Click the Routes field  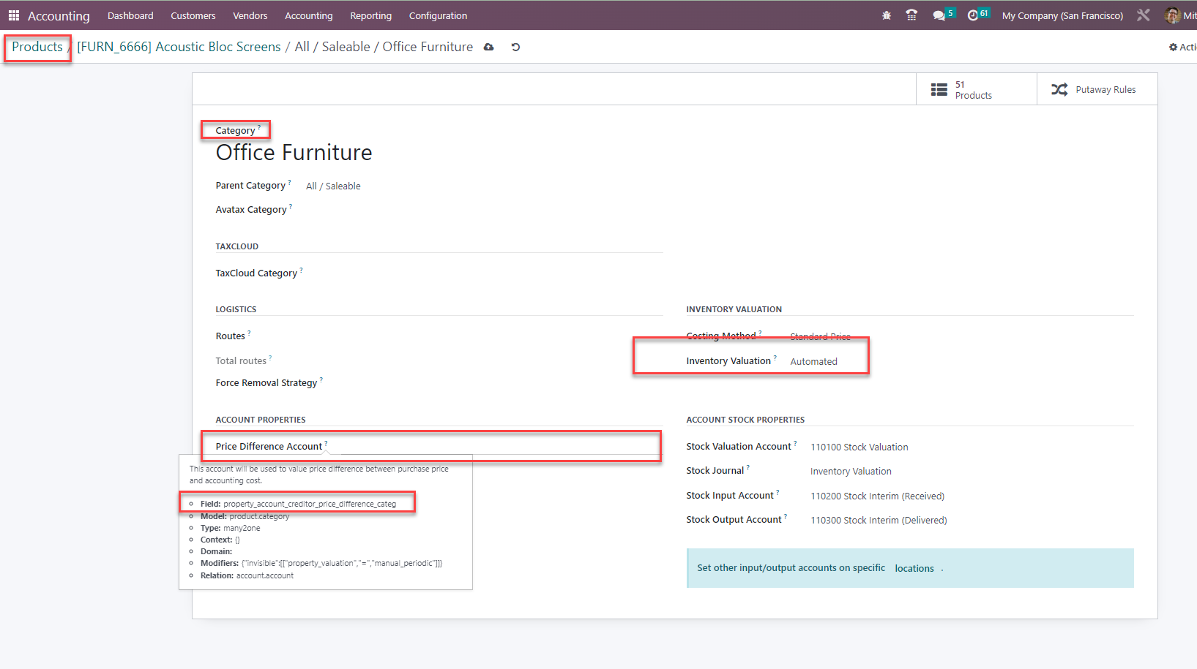click(x=484, y=336)
